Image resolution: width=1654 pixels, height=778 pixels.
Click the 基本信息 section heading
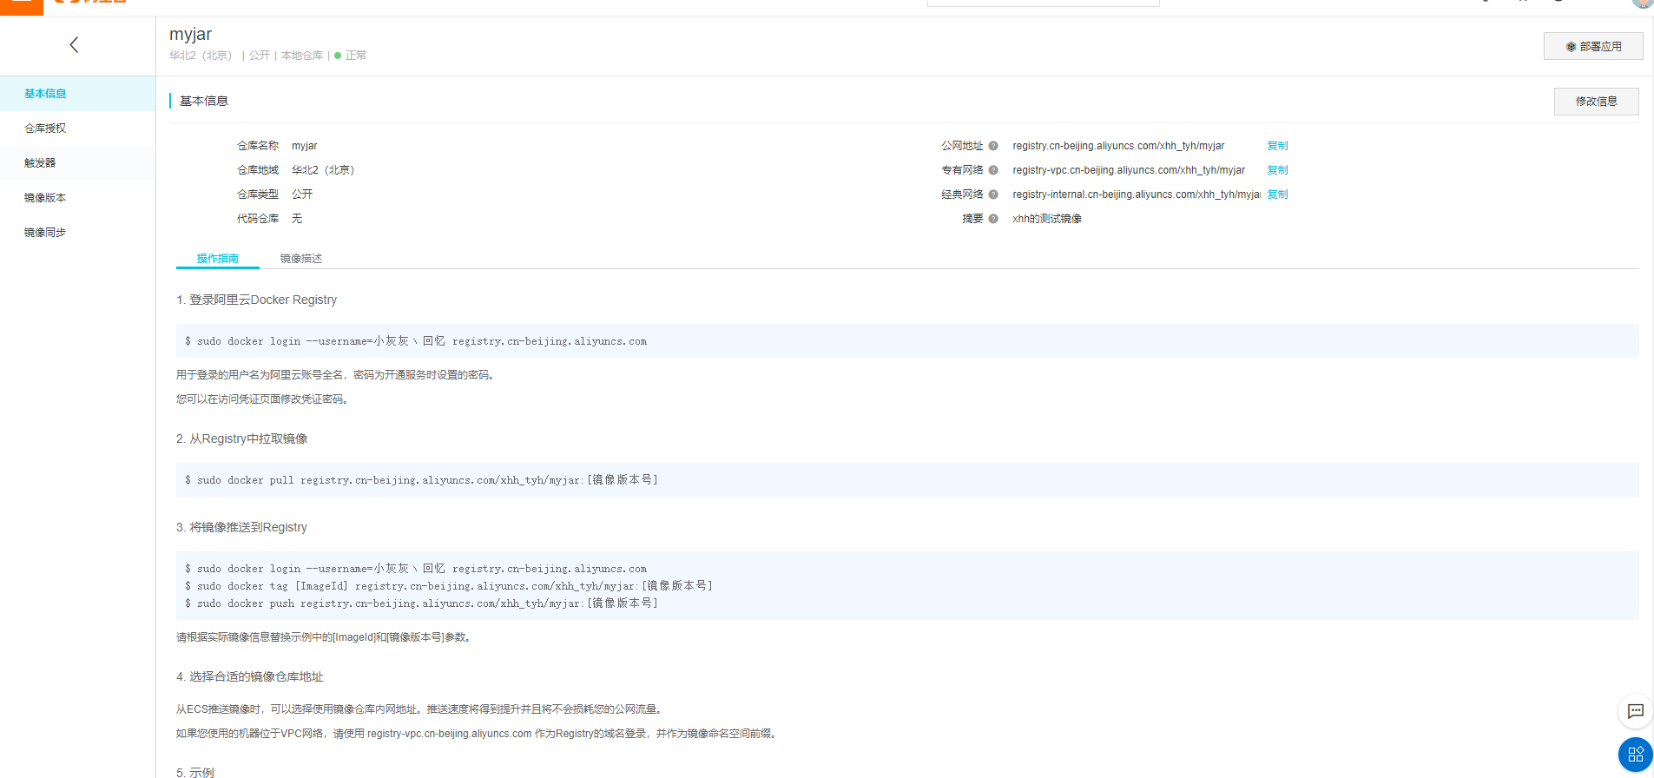(204, 102)
